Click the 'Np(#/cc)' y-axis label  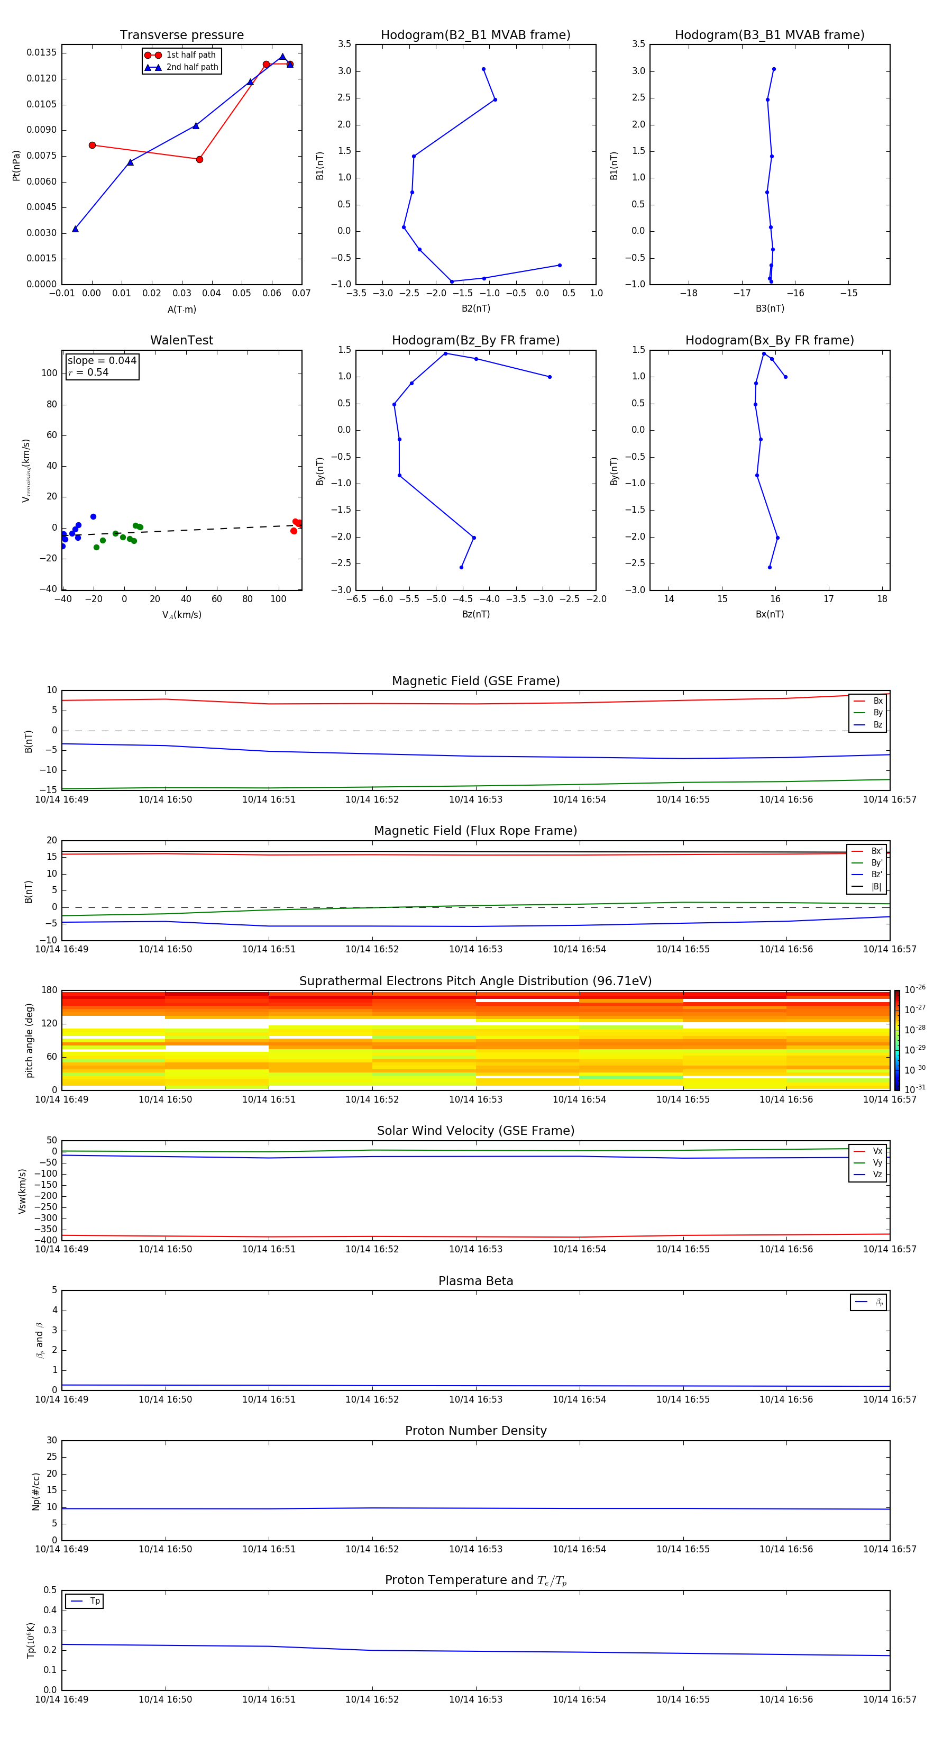[x=36, y=1491]
